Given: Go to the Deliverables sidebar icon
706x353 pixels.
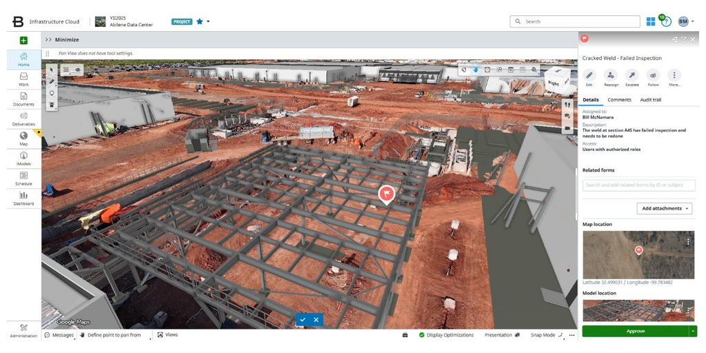Looking at the screenshot, I should [23, 119].
